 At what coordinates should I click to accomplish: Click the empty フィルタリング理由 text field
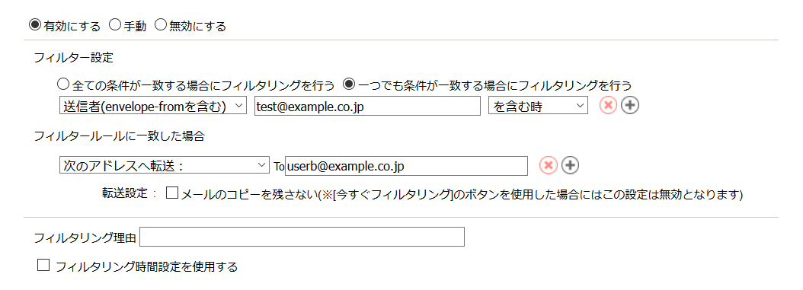point(302,237)
